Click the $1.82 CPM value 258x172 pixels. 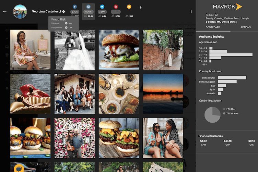click(203, 141)
